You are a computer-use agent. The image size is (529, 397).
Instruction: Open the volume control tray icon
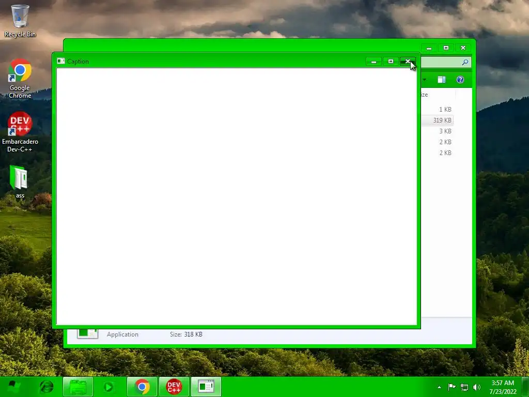tap(477, 387)
